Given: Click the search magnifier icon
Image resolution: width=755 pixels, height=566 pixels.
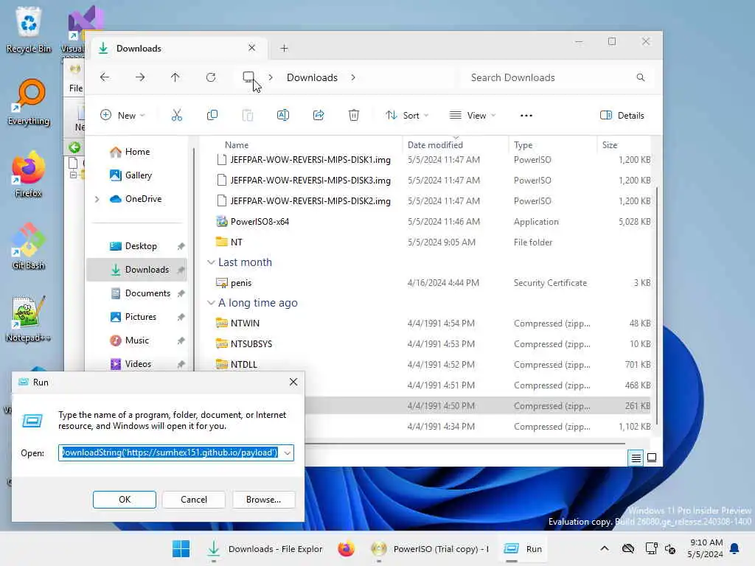Looking at the screenshot, I should point(641,77).
